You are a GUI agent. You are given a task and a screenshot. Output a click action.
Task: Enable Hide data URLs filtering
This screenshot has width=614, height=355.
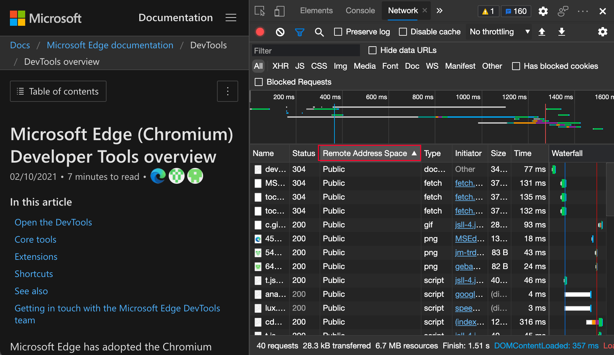373,50
